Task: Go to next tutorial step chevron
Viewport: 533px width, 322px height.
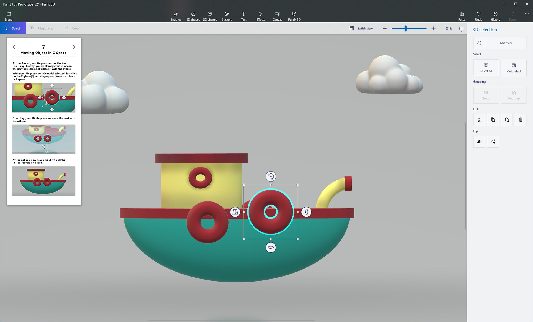Action: [x=74, y=47]
